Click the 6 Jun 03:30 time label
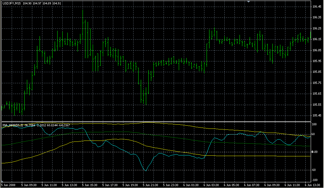324x188 pixels. (211, 185)
